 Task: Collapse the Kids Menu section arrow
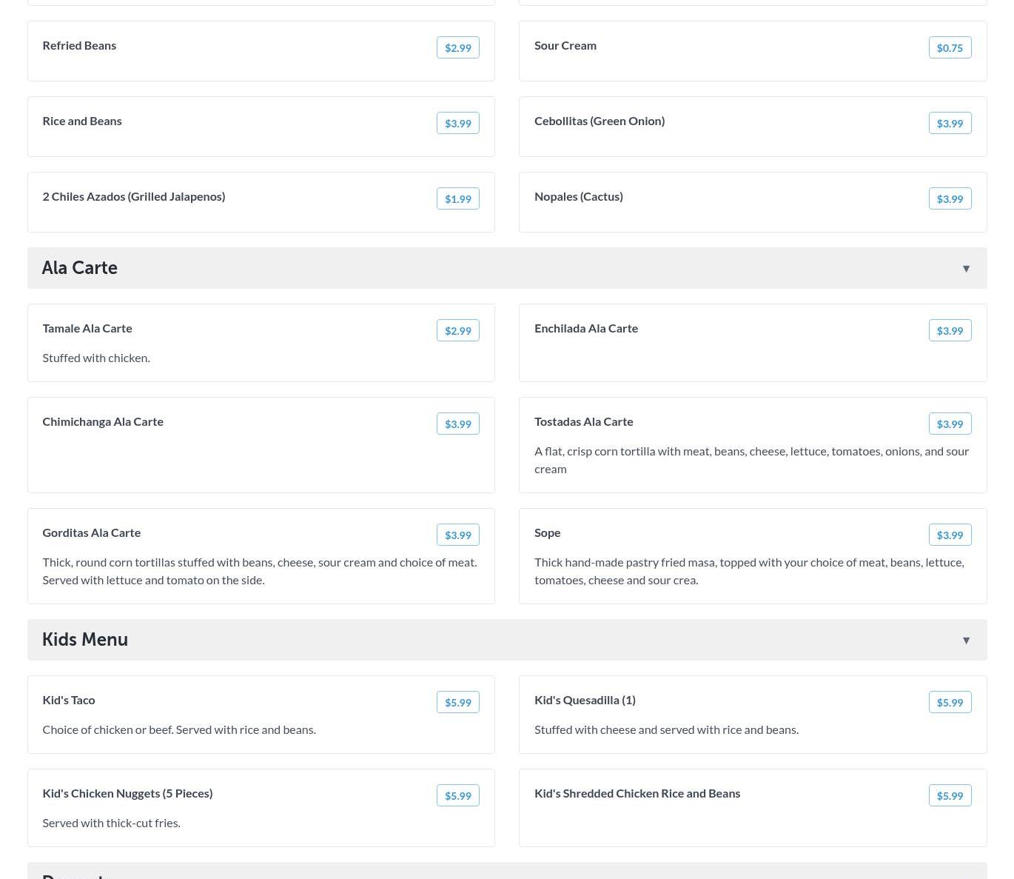966,641
